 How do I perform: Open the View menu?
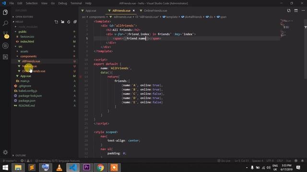tap(44, 3)
